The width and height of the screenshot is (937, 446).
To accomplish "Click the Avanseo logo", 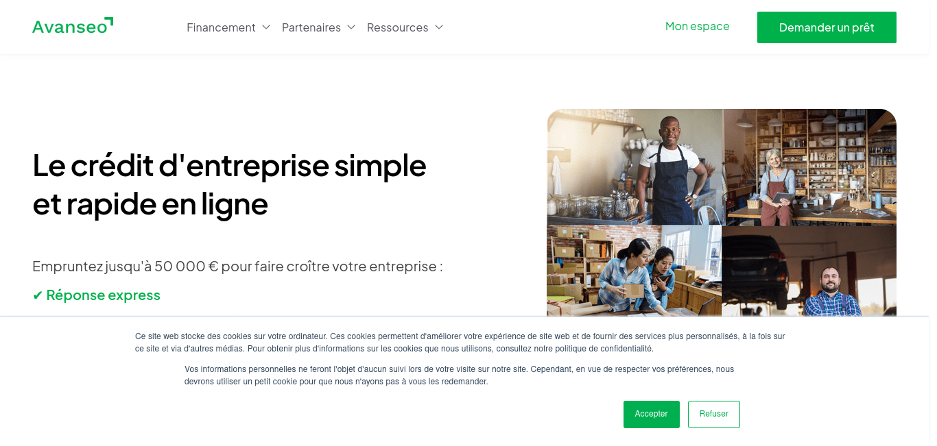I will [x=73, y=27].
